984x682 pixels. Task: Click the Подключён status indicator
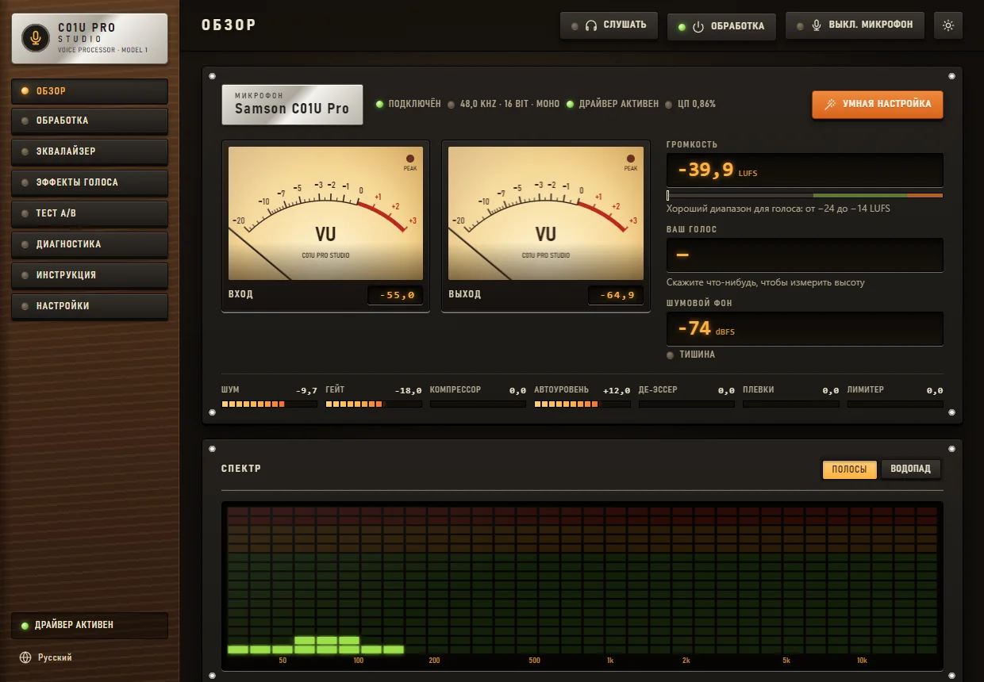click(408, 104)
